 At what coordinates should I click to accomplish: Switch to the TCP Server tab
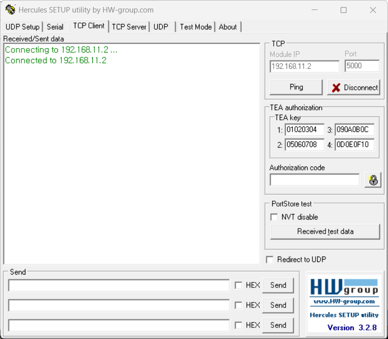click(129, 27)
